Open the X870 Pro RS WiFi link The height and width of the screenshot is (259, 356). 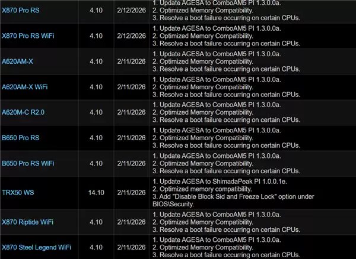pyautogui.click(x=28, y=35)
